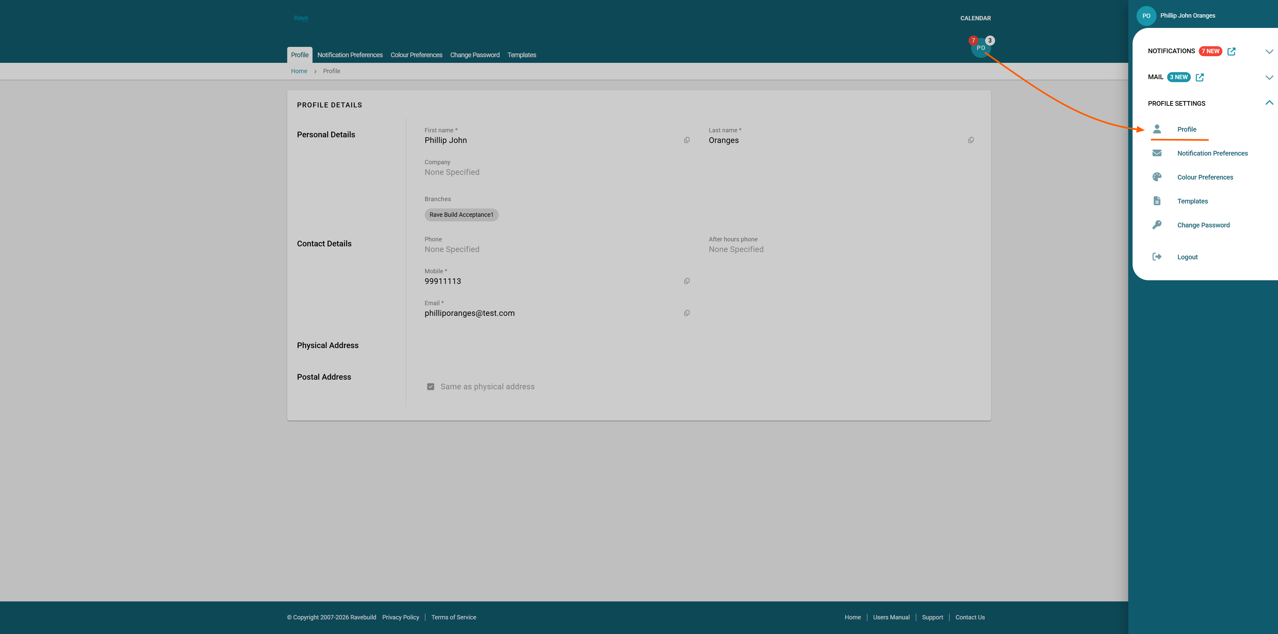Toggle Same as physical address checkbox
Viewport: 1278px width, 634px height.
click(x=431, y=387)
